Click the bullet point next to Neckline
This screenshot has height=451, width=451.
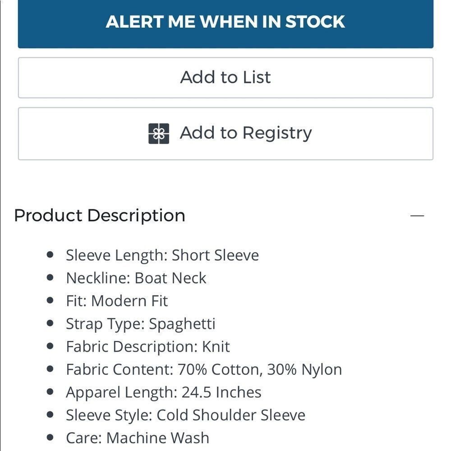(50, 278)
